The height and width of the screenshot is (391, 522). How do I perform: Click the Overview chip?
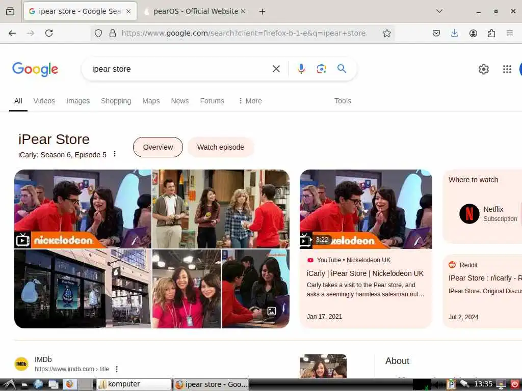(158, 147)
